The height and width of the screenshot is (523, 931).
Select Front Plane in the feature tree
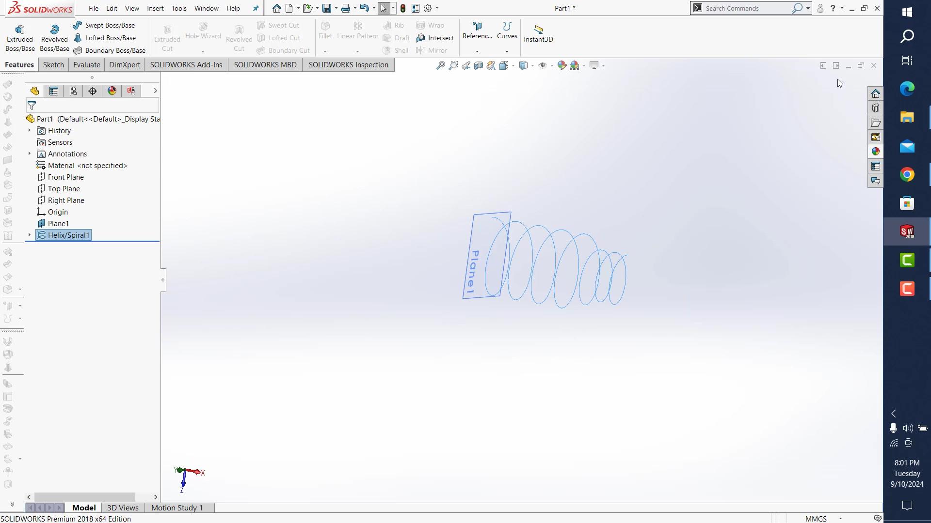pyautogui.click(x=65, y=177)
